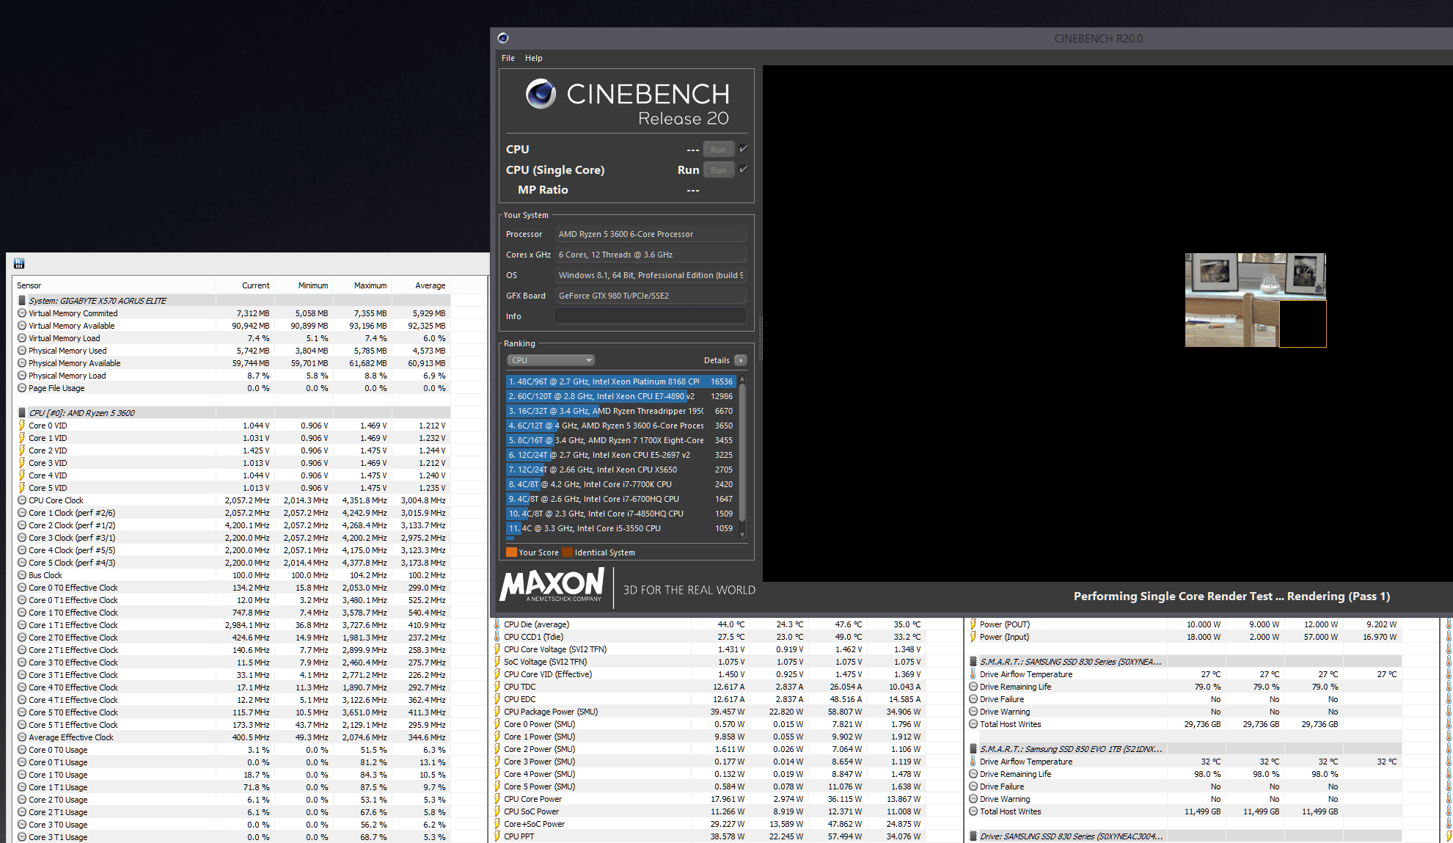This screenshot has height=843, width=1453.
Task: Click the lightning icon beside Power (Input)
Action: click(x=973, y=637)
